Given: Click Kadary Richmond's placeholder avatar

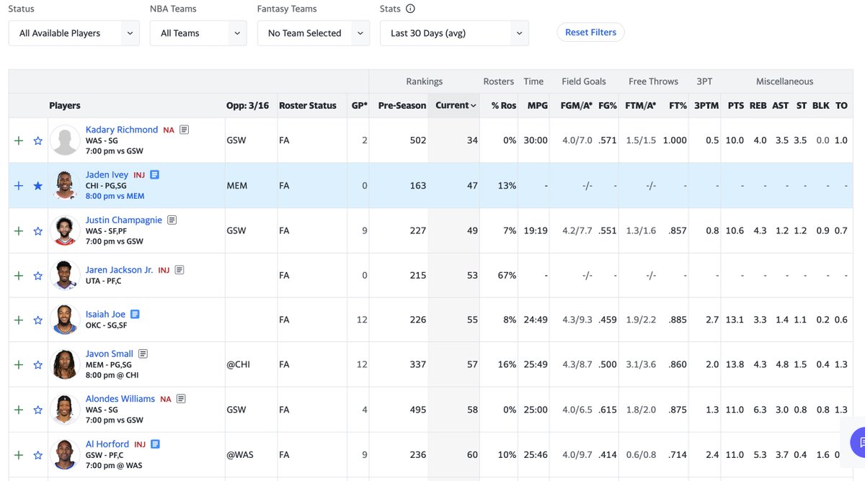Looking at the screenshot, I should point(66,140).
